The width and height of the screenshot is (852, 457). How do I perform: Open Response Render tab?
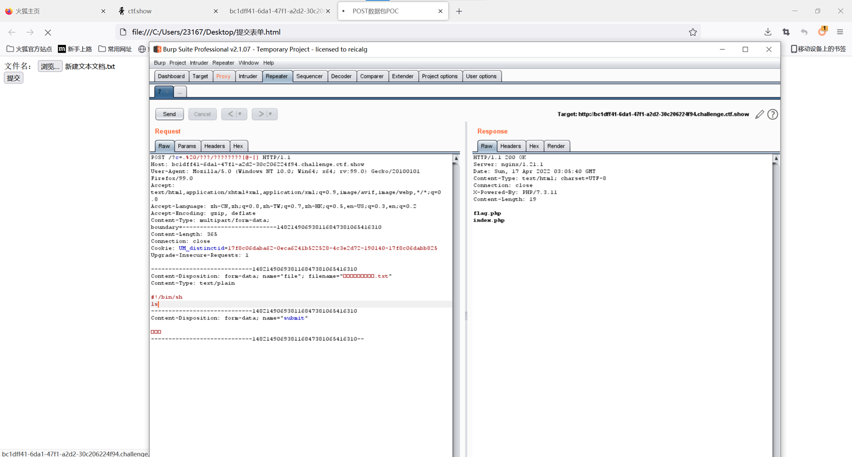click(556, 146)
